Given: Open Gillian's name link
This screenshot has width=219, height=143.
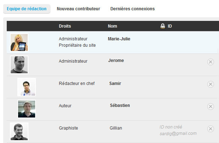Looking at the screenshot, I should point(116,128).
